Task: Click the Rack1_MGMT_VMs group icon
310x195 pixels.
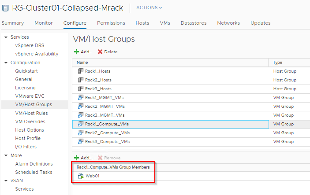Action: click(x=80, y=98)
